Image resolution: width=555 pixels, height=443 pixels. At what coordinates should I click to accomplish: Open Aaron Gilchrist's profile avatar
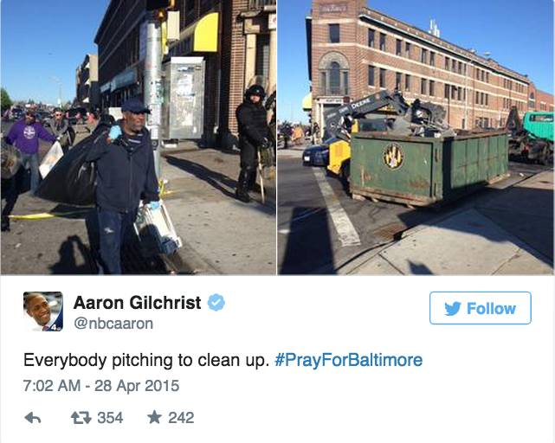[43, 311]
